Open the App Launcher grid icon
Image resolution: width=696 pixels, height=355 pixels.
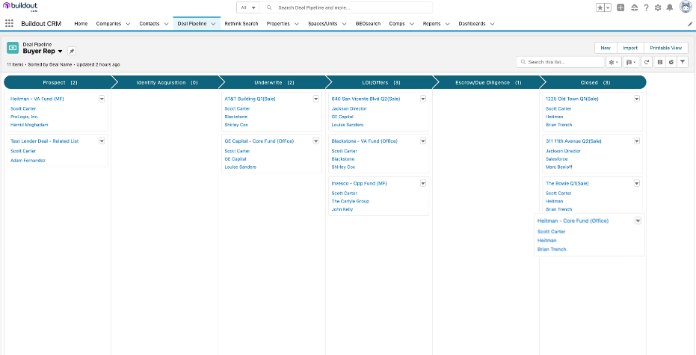tap(9, 23)
